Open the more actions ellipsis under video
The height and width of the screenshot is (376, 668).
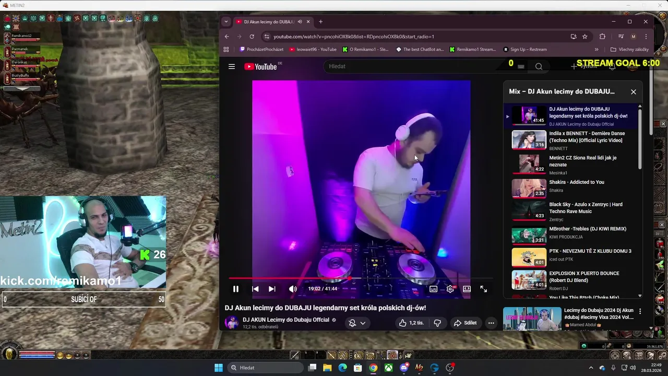click(491, 323)
